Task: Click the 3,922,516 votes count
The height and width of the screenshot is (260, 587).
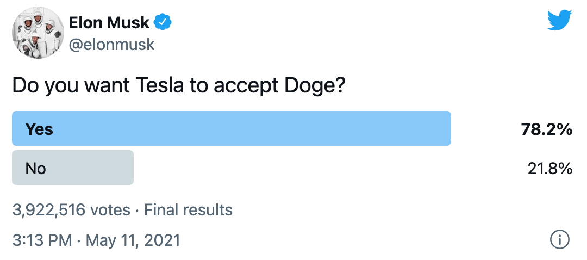Action: coord(71,210)
